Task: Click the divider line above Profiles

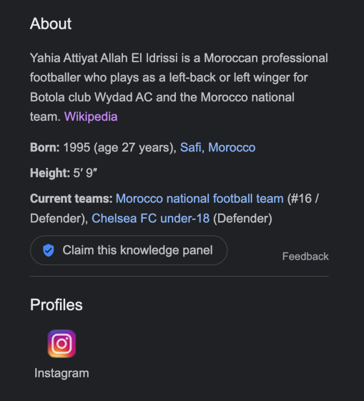Action: coord(179,276)
